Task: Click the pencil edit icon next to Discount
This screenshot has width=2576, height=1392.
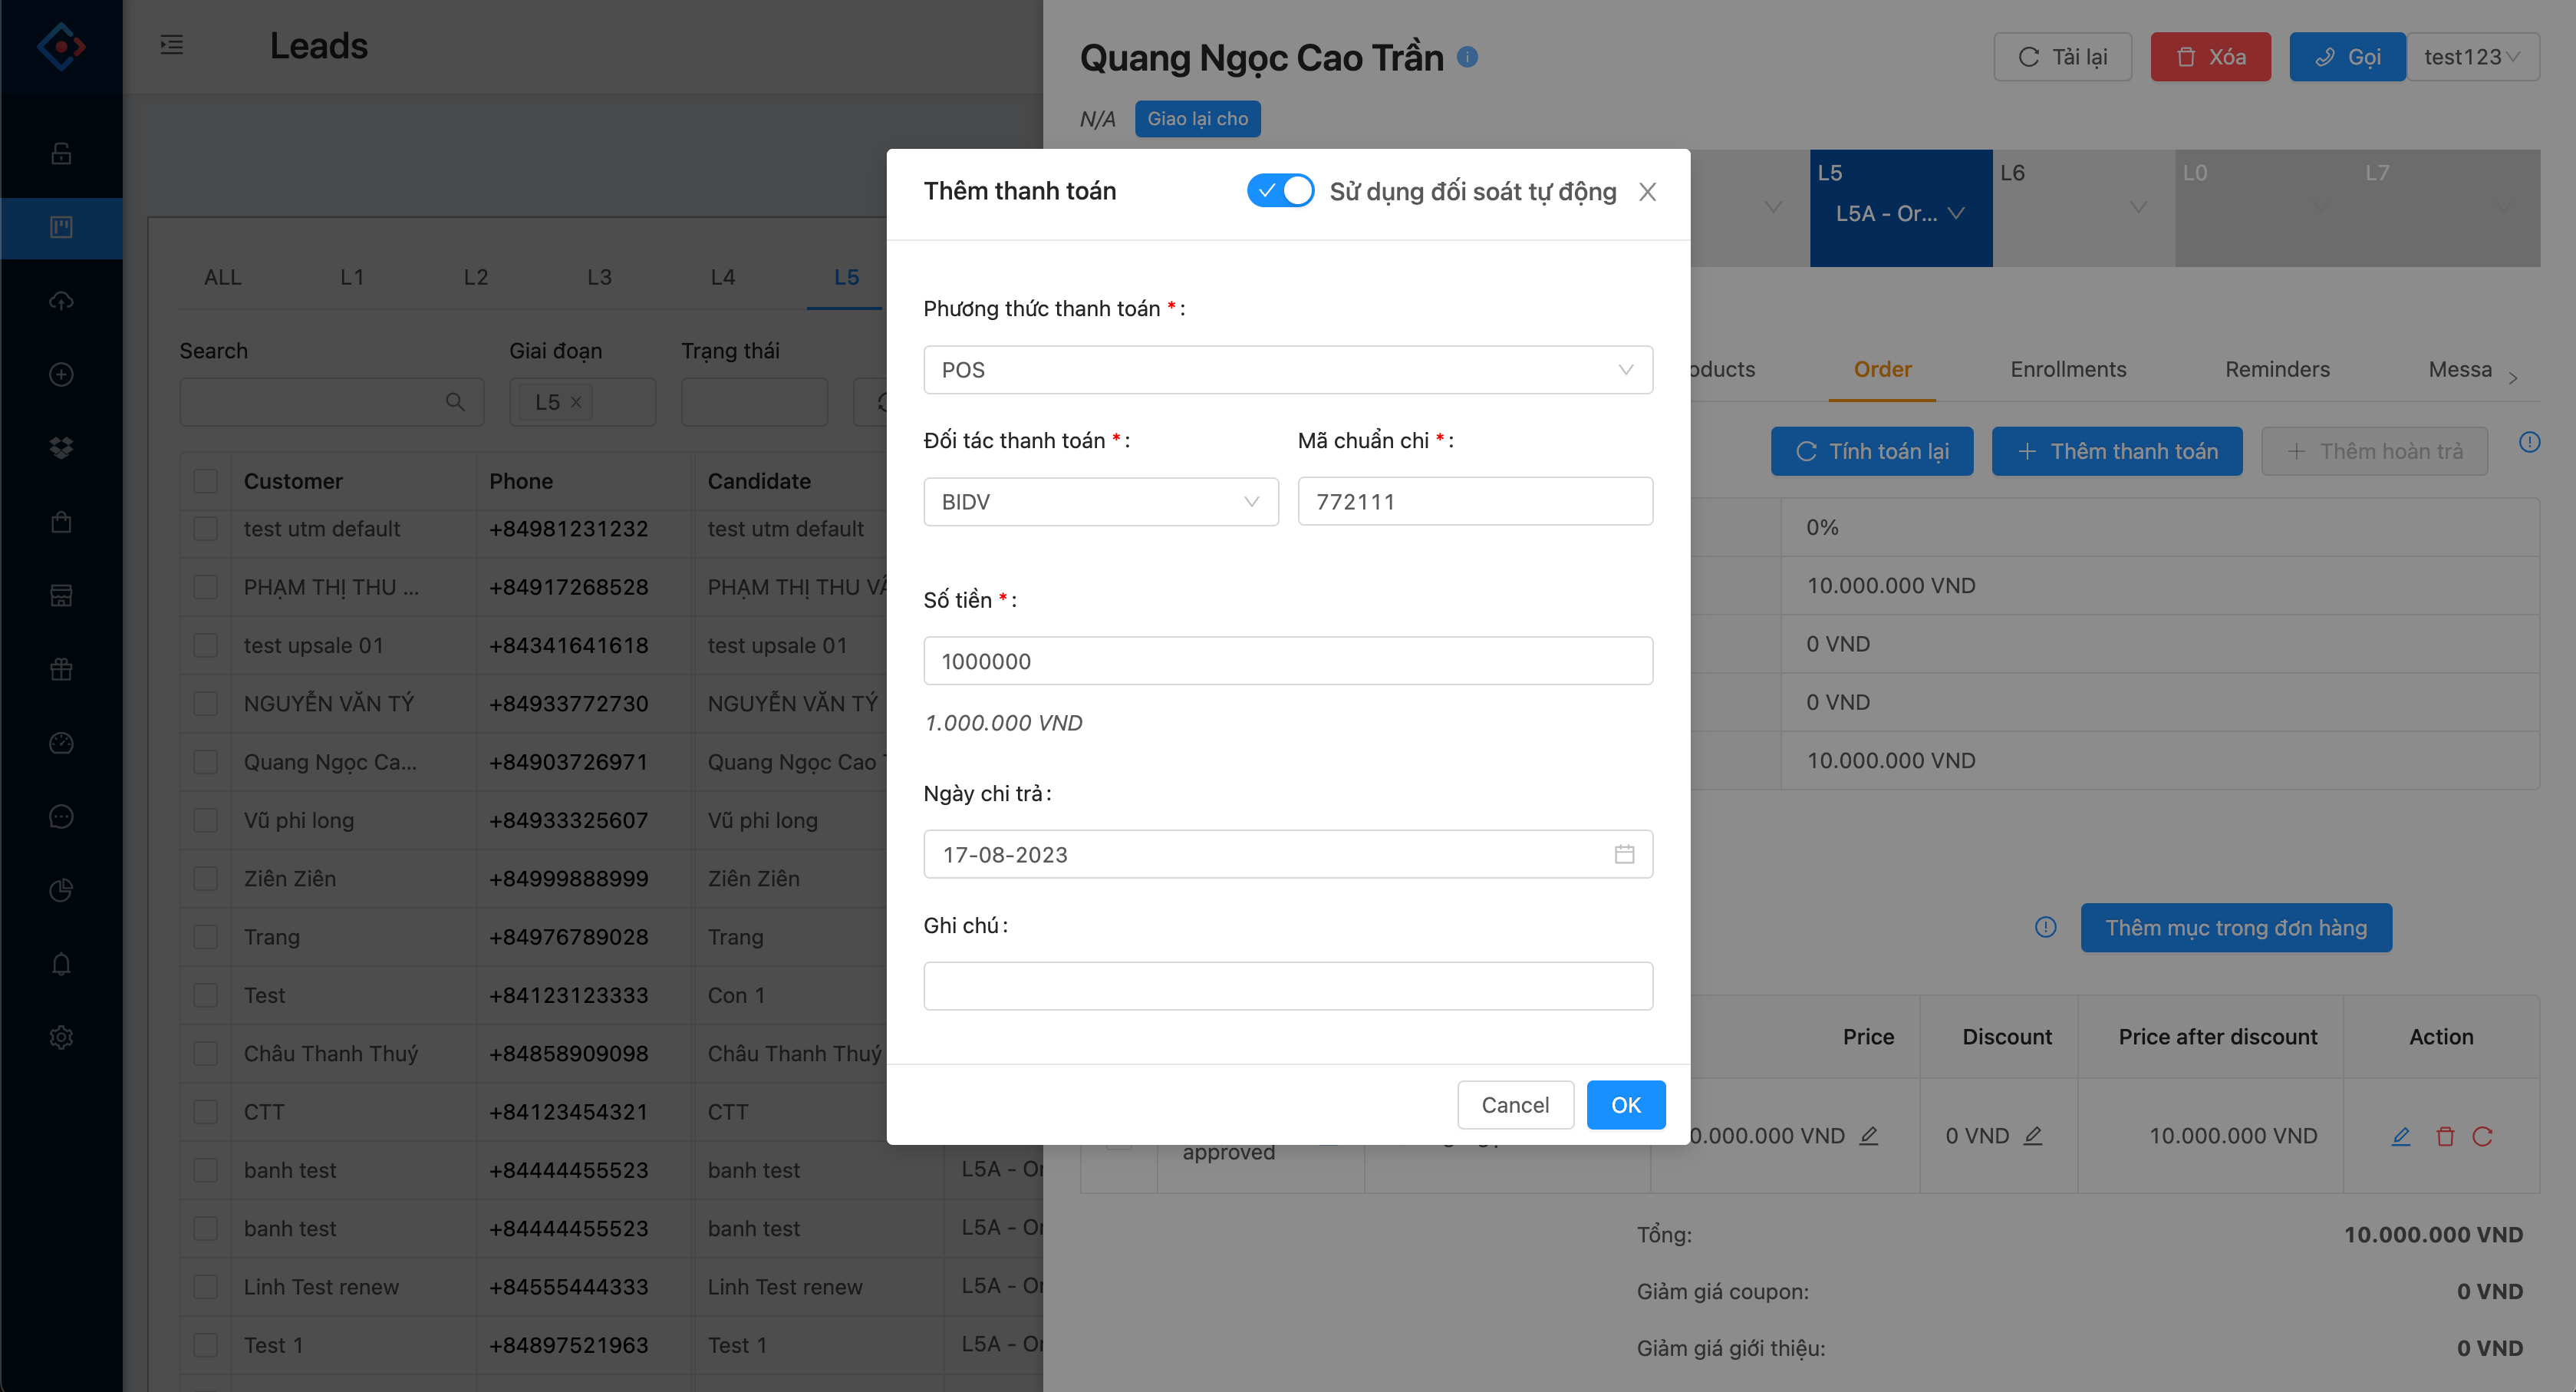Action: 2033,1136
